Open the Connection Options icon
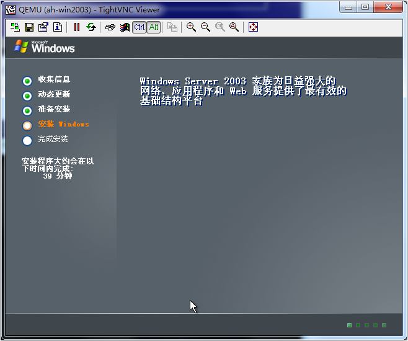The image size is (408, 341). point(43,27)
